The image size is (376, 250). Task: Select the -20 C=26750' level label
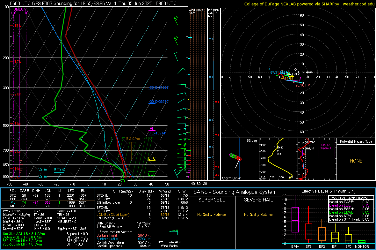pyautogui.click(x=159, y=102)
